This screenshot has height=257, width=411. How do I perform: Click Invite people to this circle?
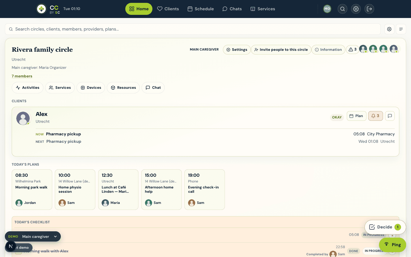(x=281, y=50)
